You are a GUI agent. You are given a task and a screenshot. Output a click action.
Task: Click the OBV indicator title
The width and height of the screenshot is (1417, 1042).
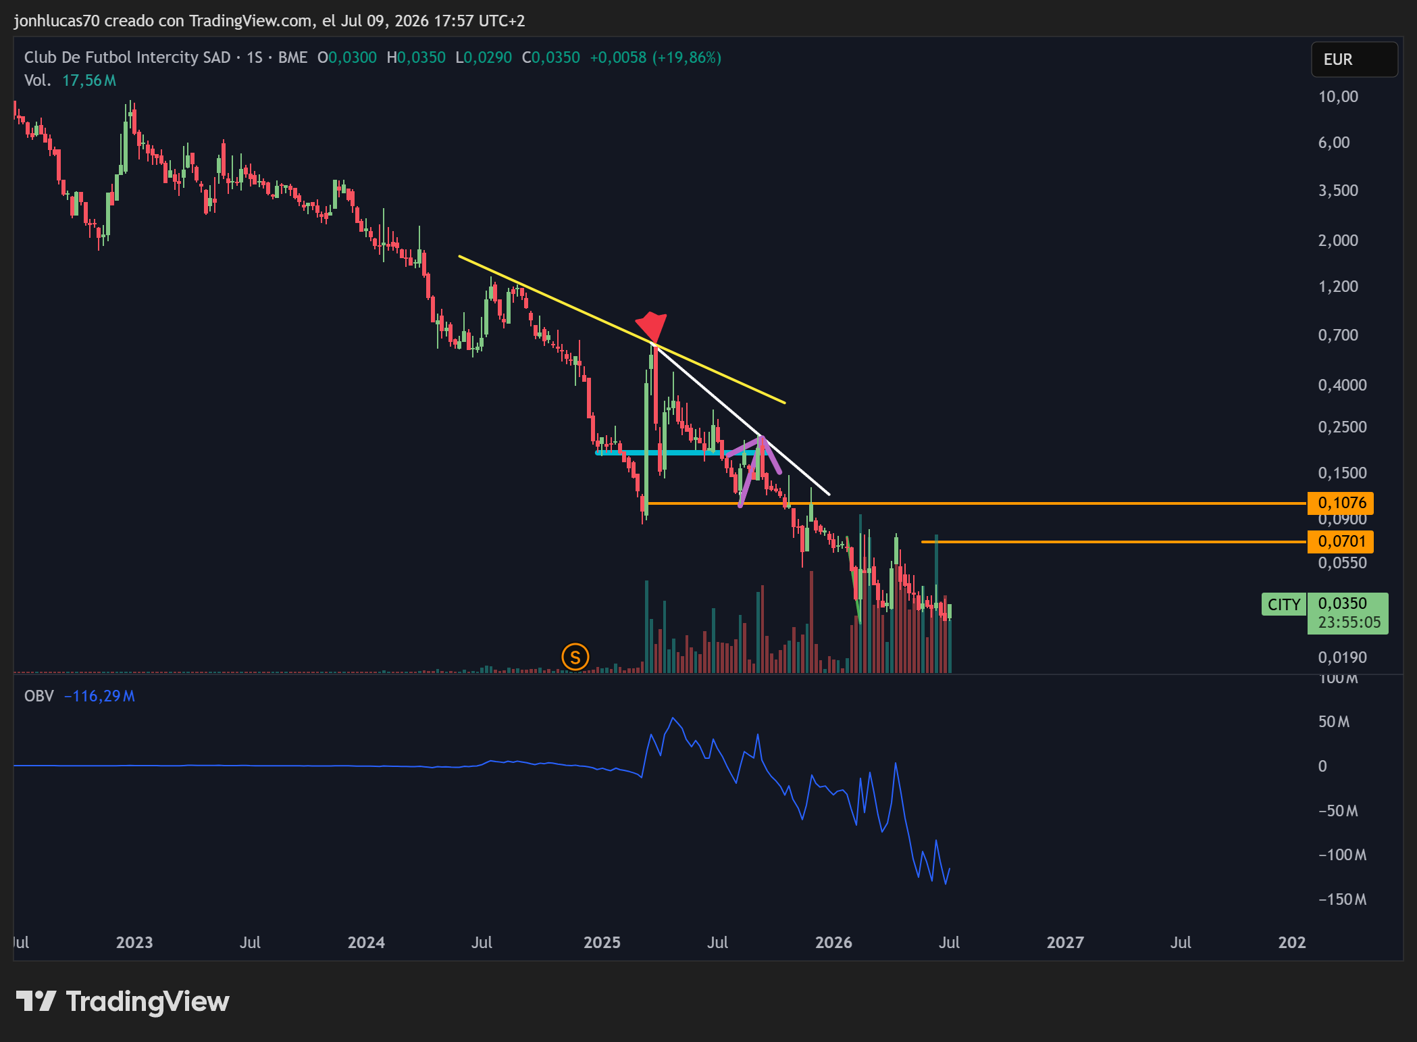[38, 696]
